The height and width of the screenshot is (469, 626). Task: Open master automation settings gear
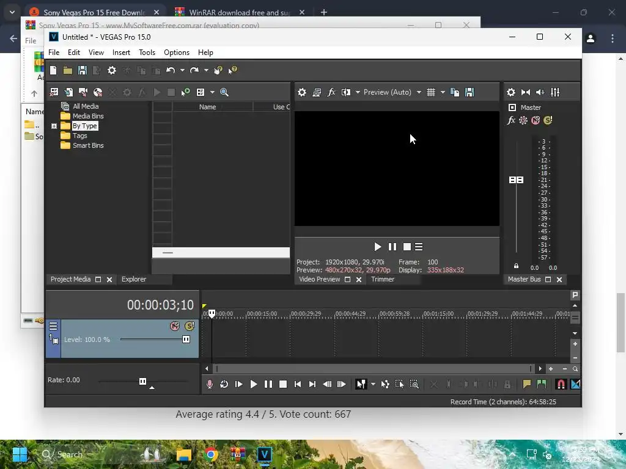coord(523,120)
